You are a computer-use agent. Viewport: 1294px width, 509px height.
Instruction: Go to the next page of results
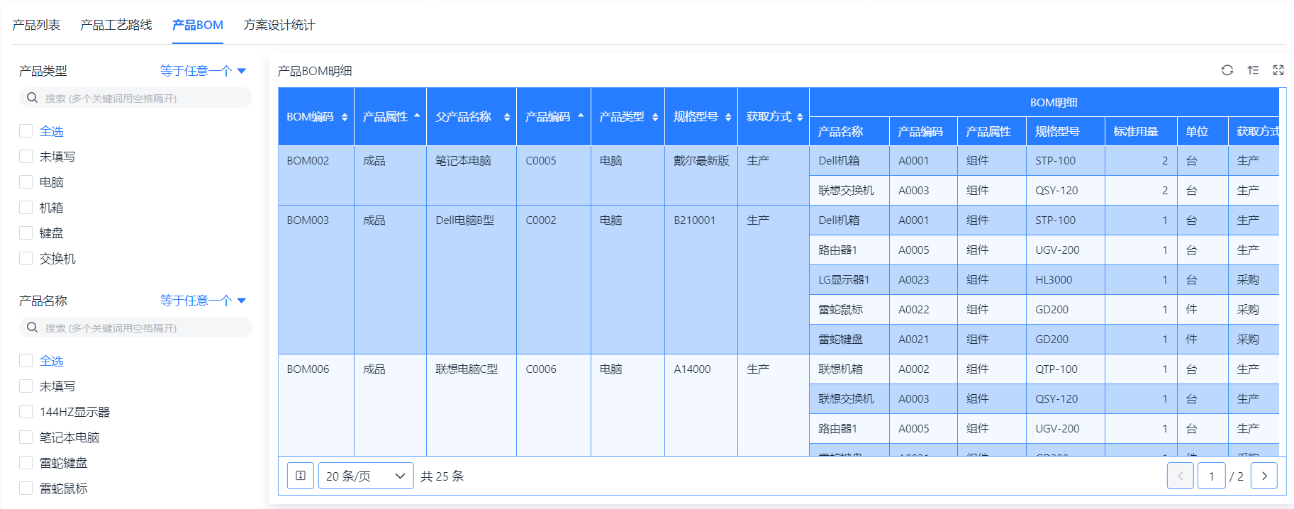(x=1264, y=476)
